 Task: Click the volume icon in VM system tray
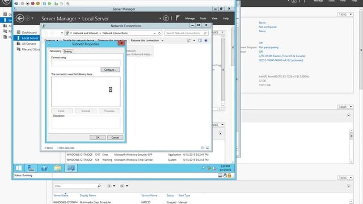pos(214,168)
